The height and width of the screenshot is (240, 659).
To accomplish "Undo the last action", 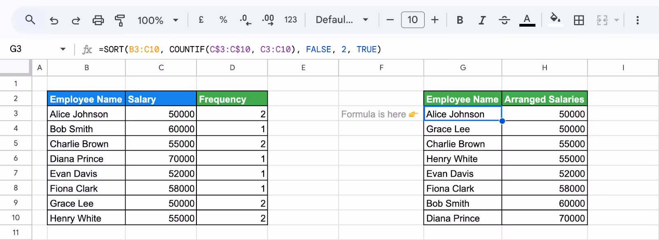I will pos(54,20).
